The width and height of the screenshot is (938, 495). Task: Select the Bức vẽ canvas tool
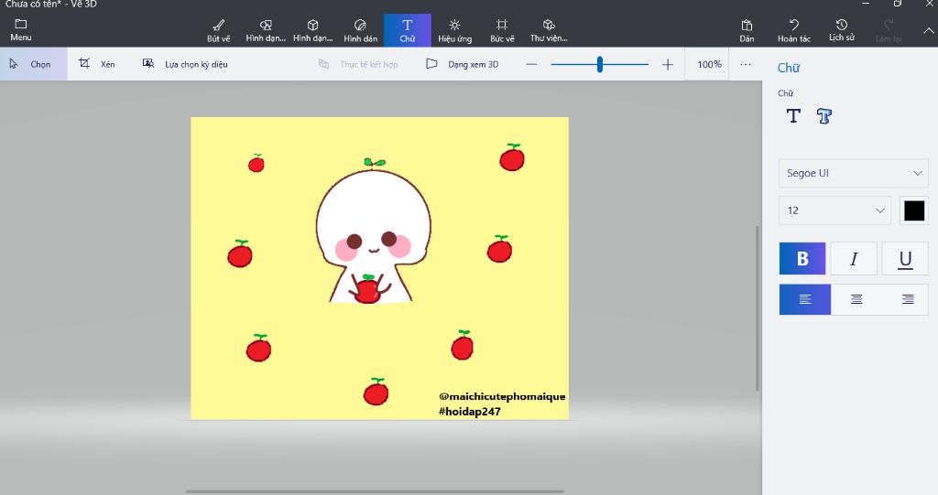click(502, 29)
